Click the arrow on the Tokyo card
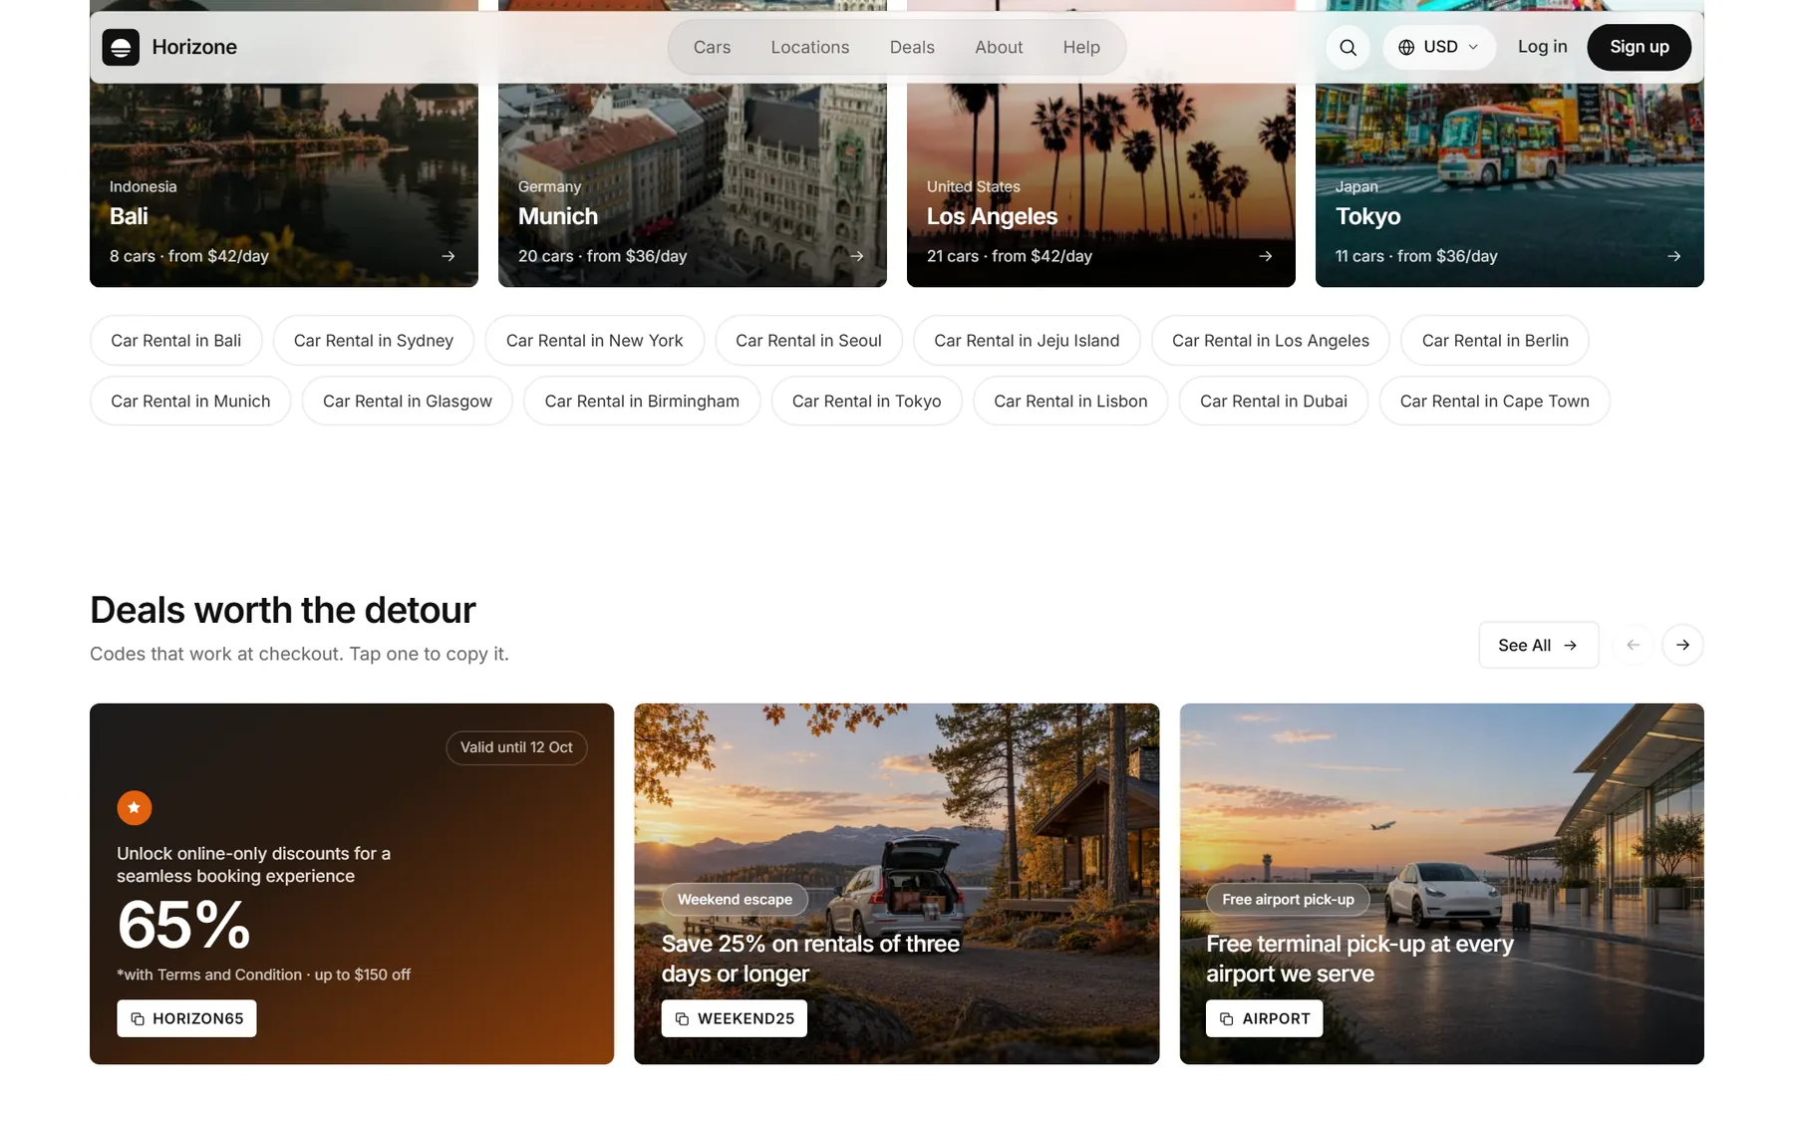This screenshot has width=1794, height=1121. point(1674,256)
